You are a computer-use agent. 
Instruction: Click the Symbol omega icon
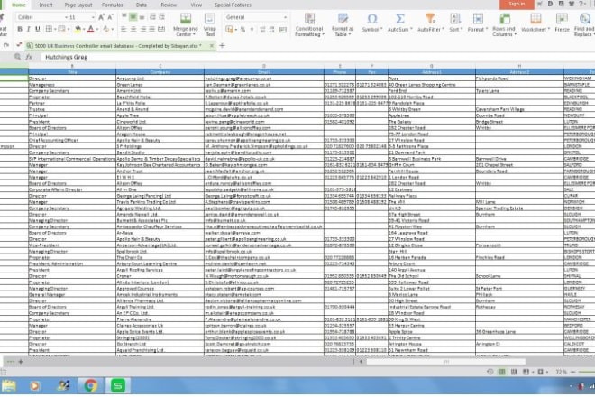[372, 19]
